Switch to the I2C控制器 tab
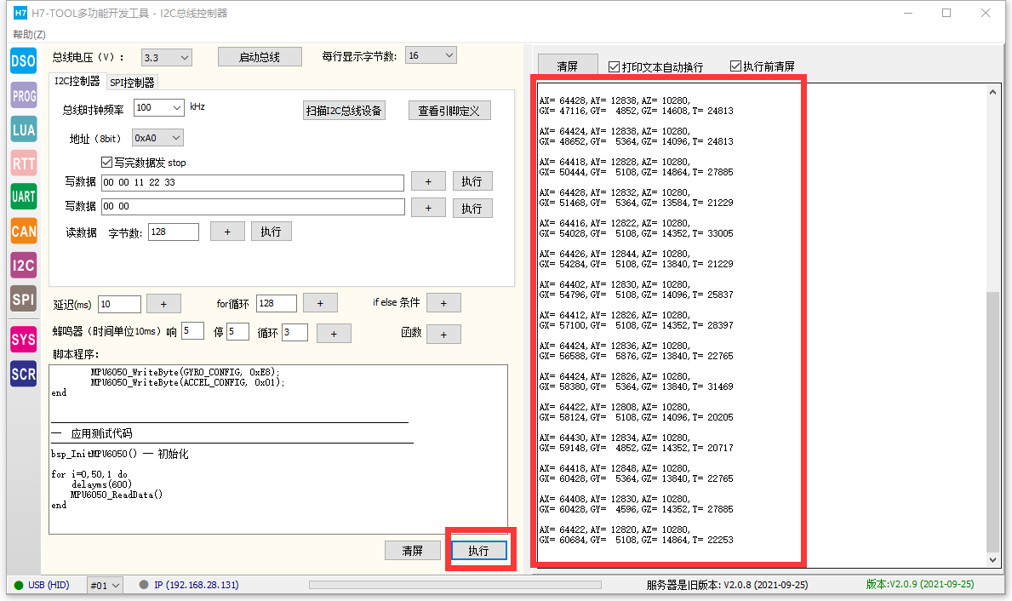The image size is (1012, 601). (77, 81)
